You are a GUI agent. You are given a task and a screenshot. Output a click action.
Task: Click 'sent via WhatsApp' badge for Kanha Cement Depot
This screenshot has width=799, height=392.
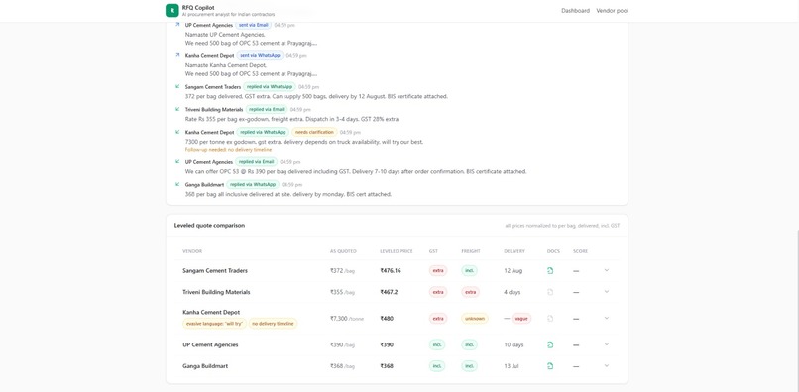260,55
